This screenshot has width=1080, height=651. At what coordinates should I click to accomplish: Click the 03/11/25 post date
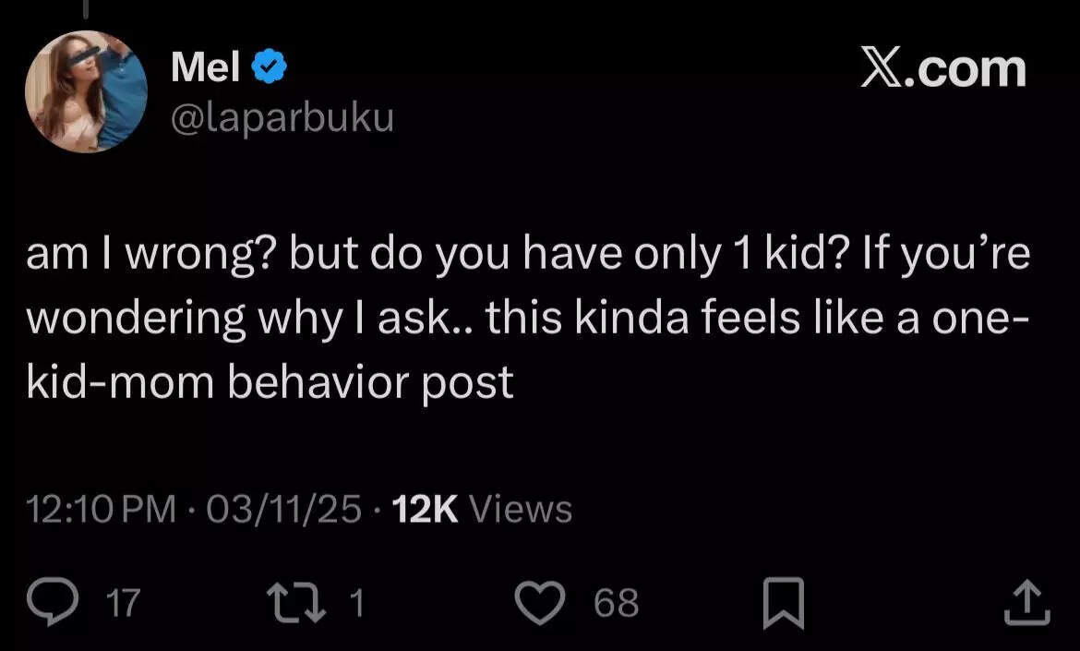click(x=283, y=509)
